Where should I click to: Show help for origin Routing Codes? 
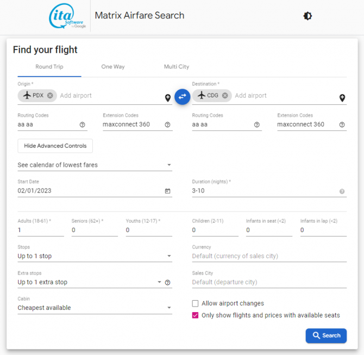[x=83, y=124]
